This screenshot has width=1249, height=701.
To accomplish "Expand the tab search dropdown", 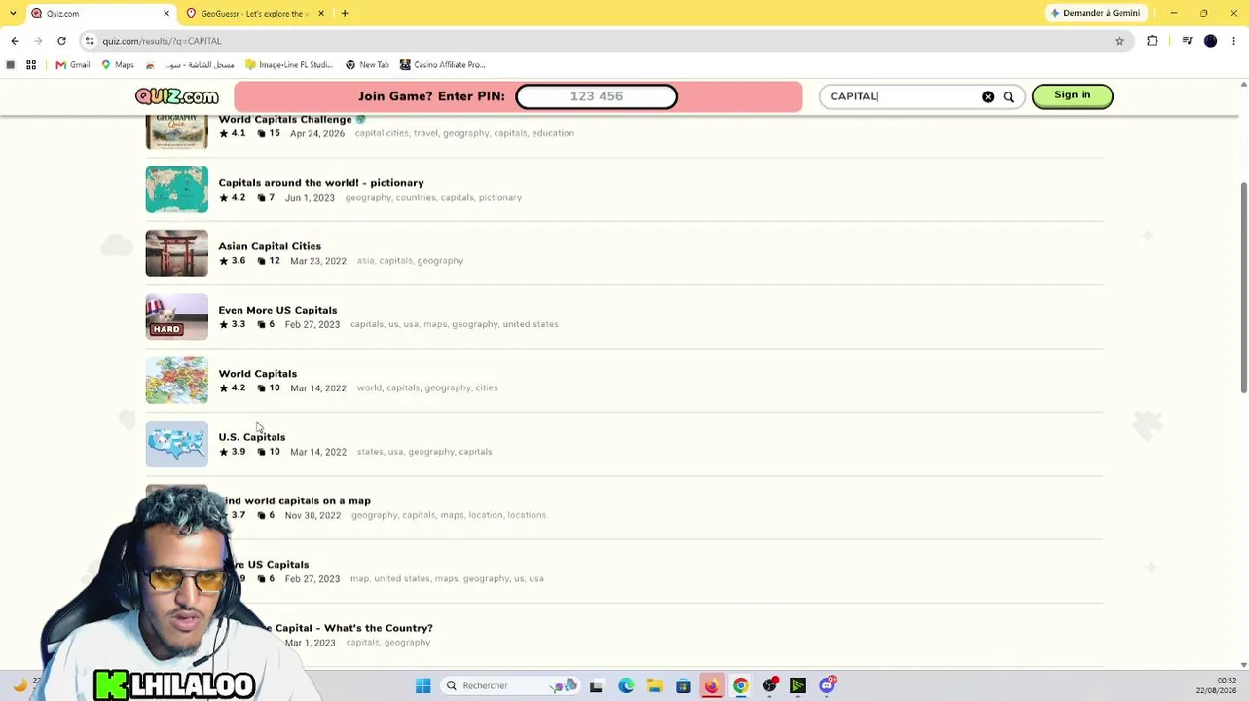I will click(x=11, y=14).
